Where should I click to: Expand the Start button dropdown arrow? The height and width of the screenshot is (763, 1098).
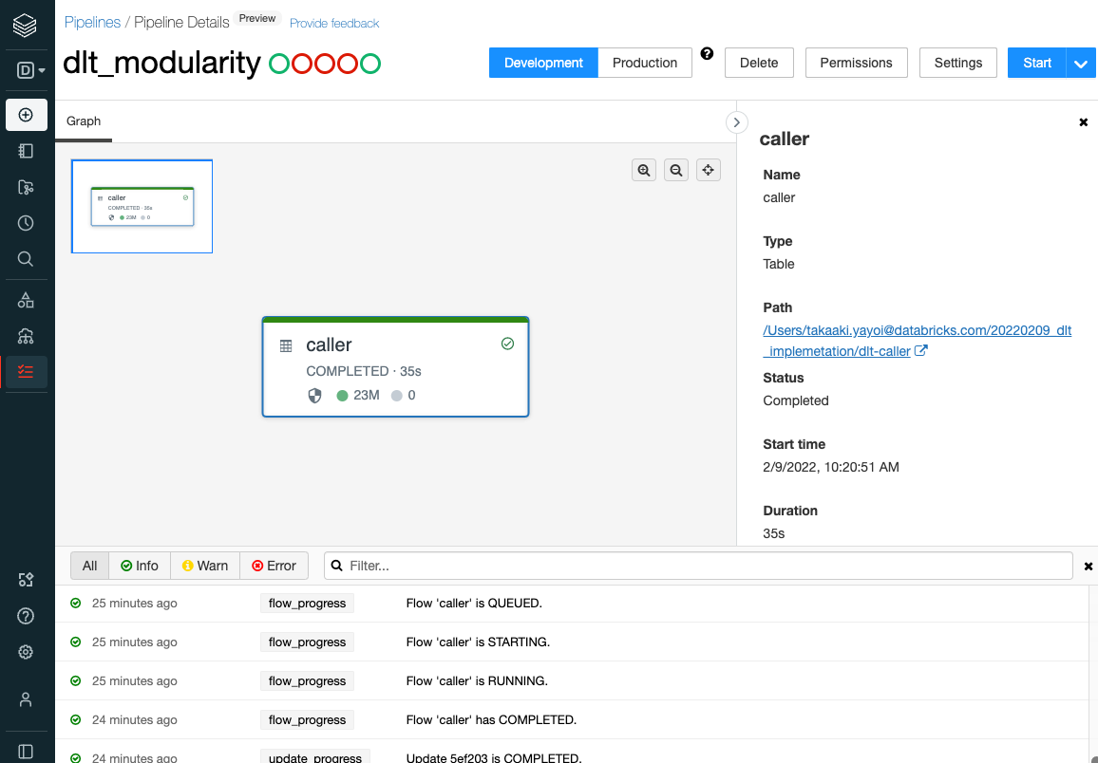pos(1081,63)
